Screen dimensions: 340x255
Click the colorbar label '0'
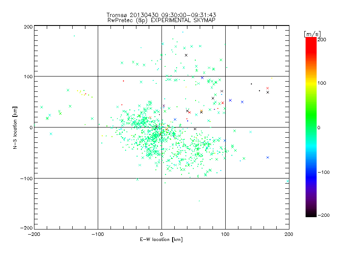click(x=319, y=127)
